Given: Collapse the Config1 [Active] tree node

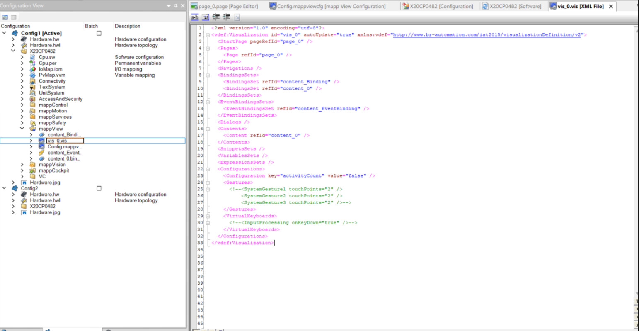Looking at the screenshot, I should (4, 33).
